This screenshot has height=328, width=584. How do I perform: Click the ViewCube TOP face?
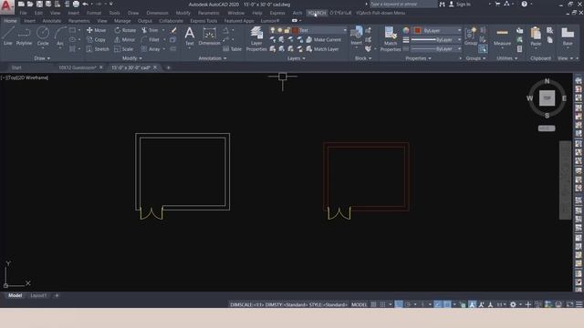pos(547,98)
